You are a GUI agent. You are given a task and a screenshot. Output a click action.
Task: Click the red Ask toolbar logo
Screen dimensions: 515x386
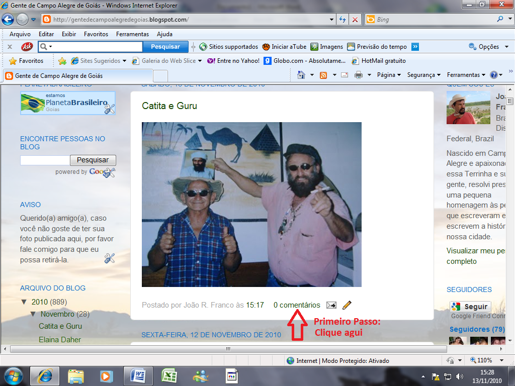(27, 47)
